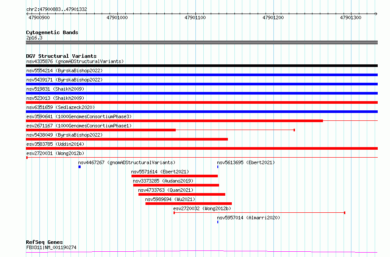Click esv2671167 1000GenomesConsortiumPhase1 label
This screenshot has width=390, height=257.
coord(79,126)
